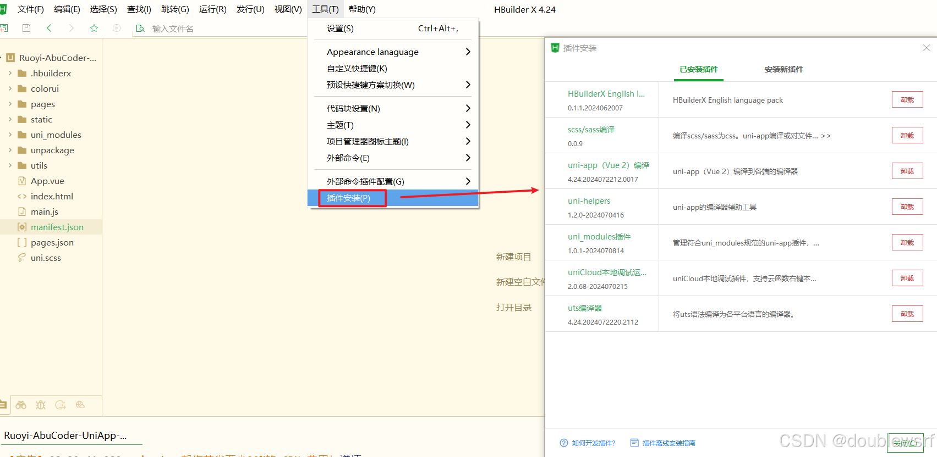The image size is (937, 457).
Task: Click the main.js file icon
Action: point(22,211)
